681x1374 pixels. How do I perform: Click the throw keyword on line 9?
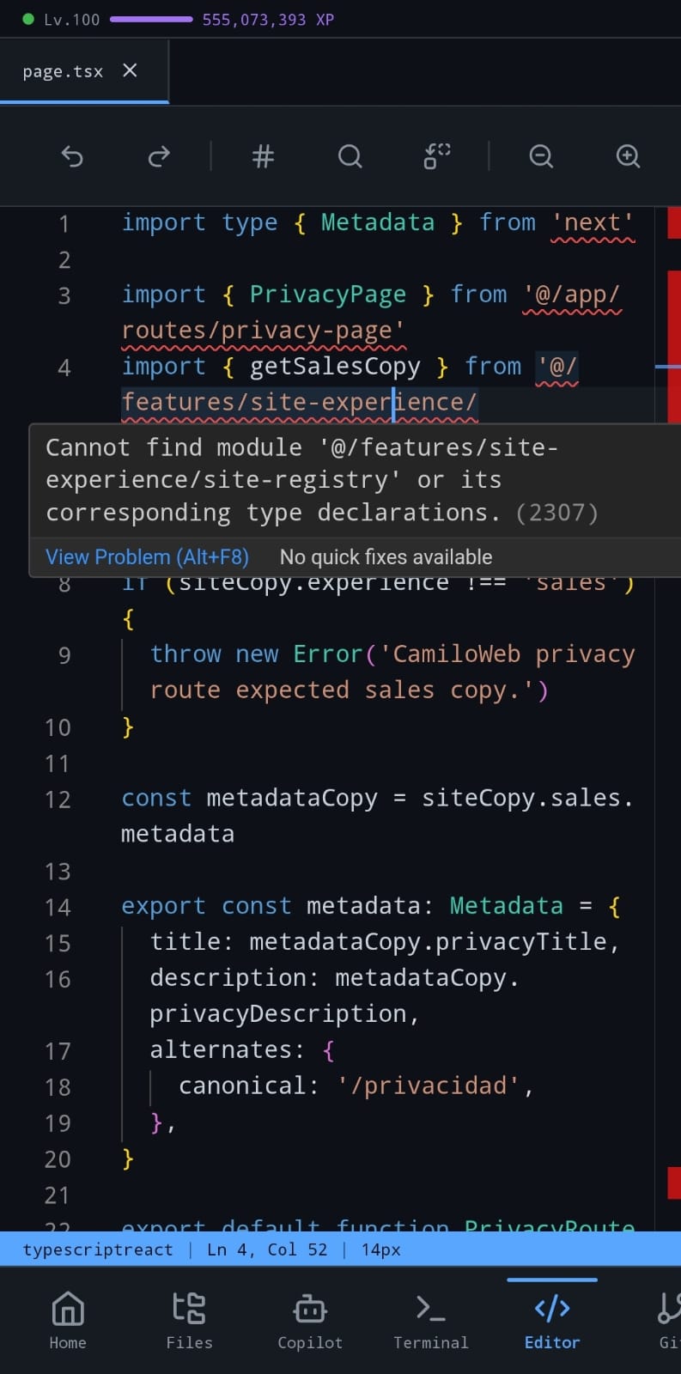[x=185, y=654]
